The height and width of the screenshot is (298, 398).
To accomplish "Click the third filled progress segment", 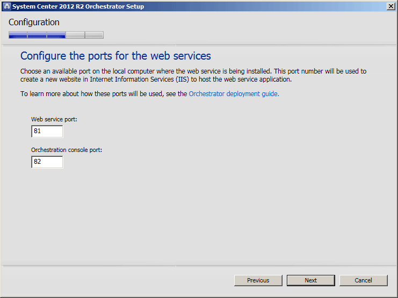I will tap(56, 35).
